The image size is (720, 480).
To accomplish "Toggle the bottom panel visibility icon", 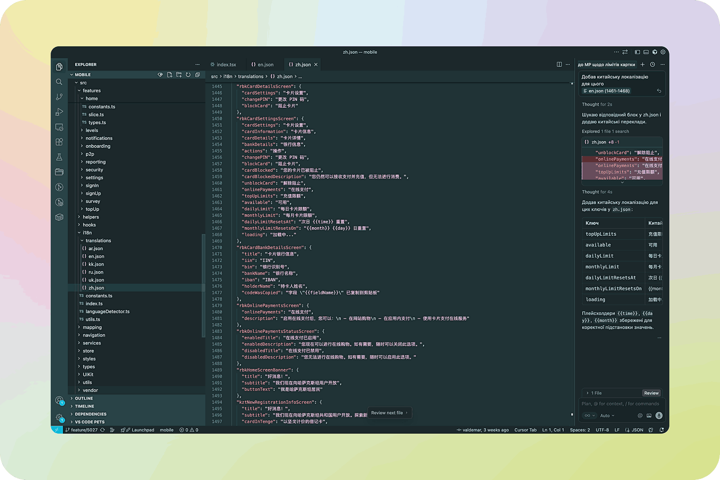I will (646, 52).
